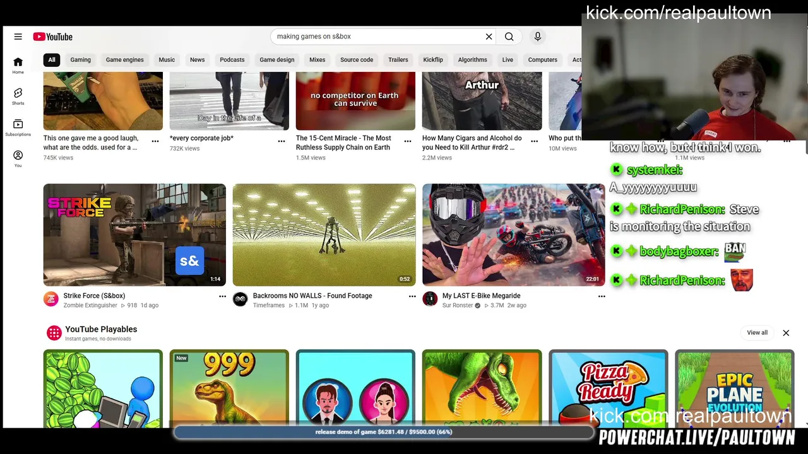The height and width of the screenshot is (454, 808).
Task: Open the watermelon pile Playables game
Action: [x=103, y=388]
